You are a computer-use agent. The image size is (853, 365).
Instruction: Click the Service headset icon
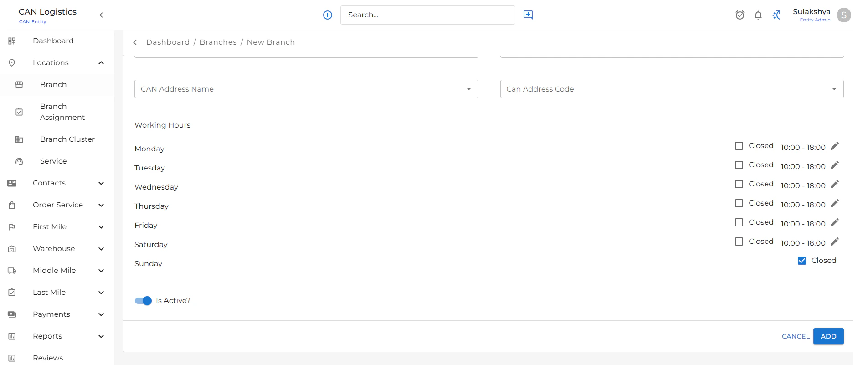(19, 161)
